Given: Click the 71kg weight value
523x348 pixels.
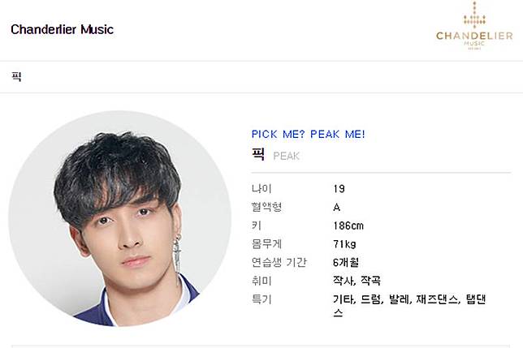Looking at the screenshot, I should tap(344, 244).
